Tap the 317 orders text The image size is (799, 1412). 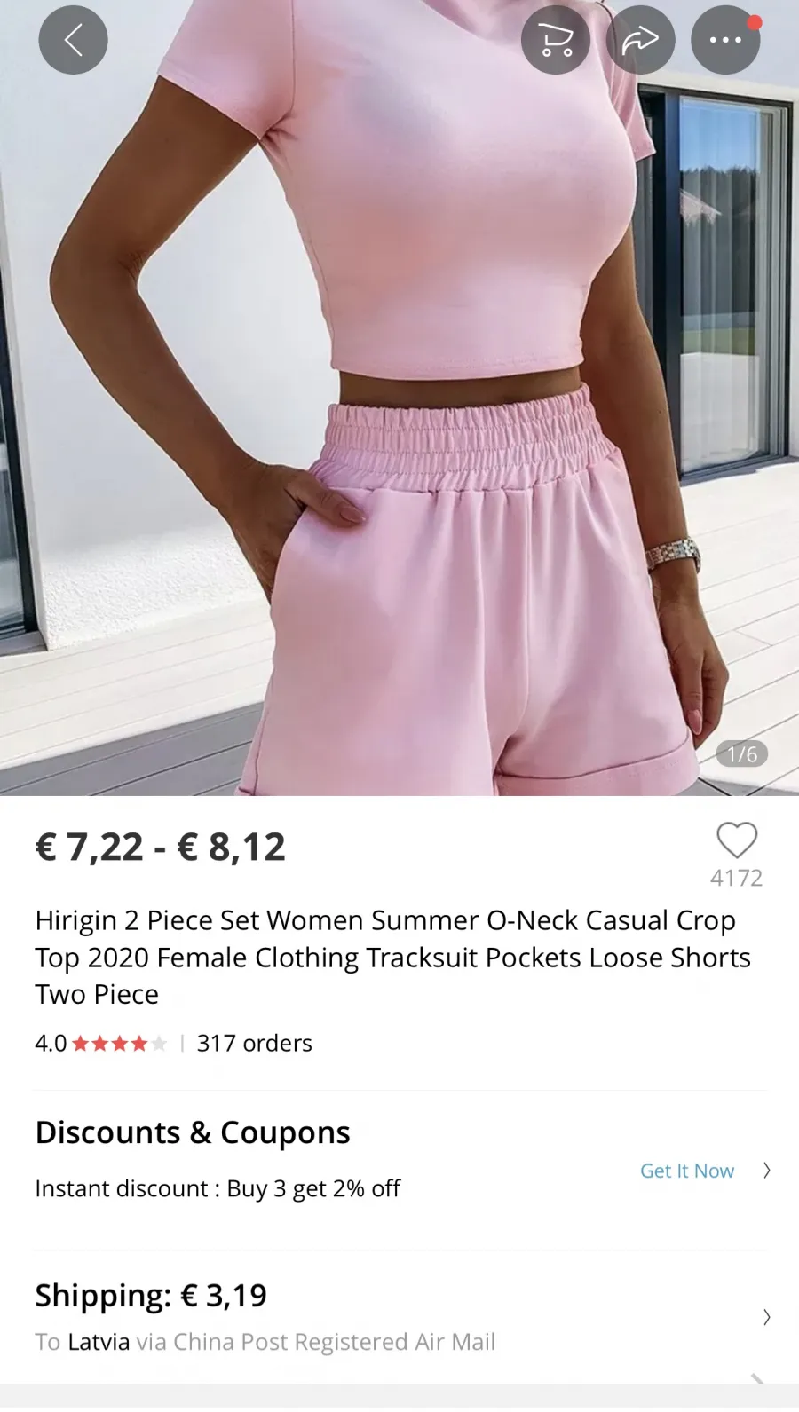point(254,1044)
